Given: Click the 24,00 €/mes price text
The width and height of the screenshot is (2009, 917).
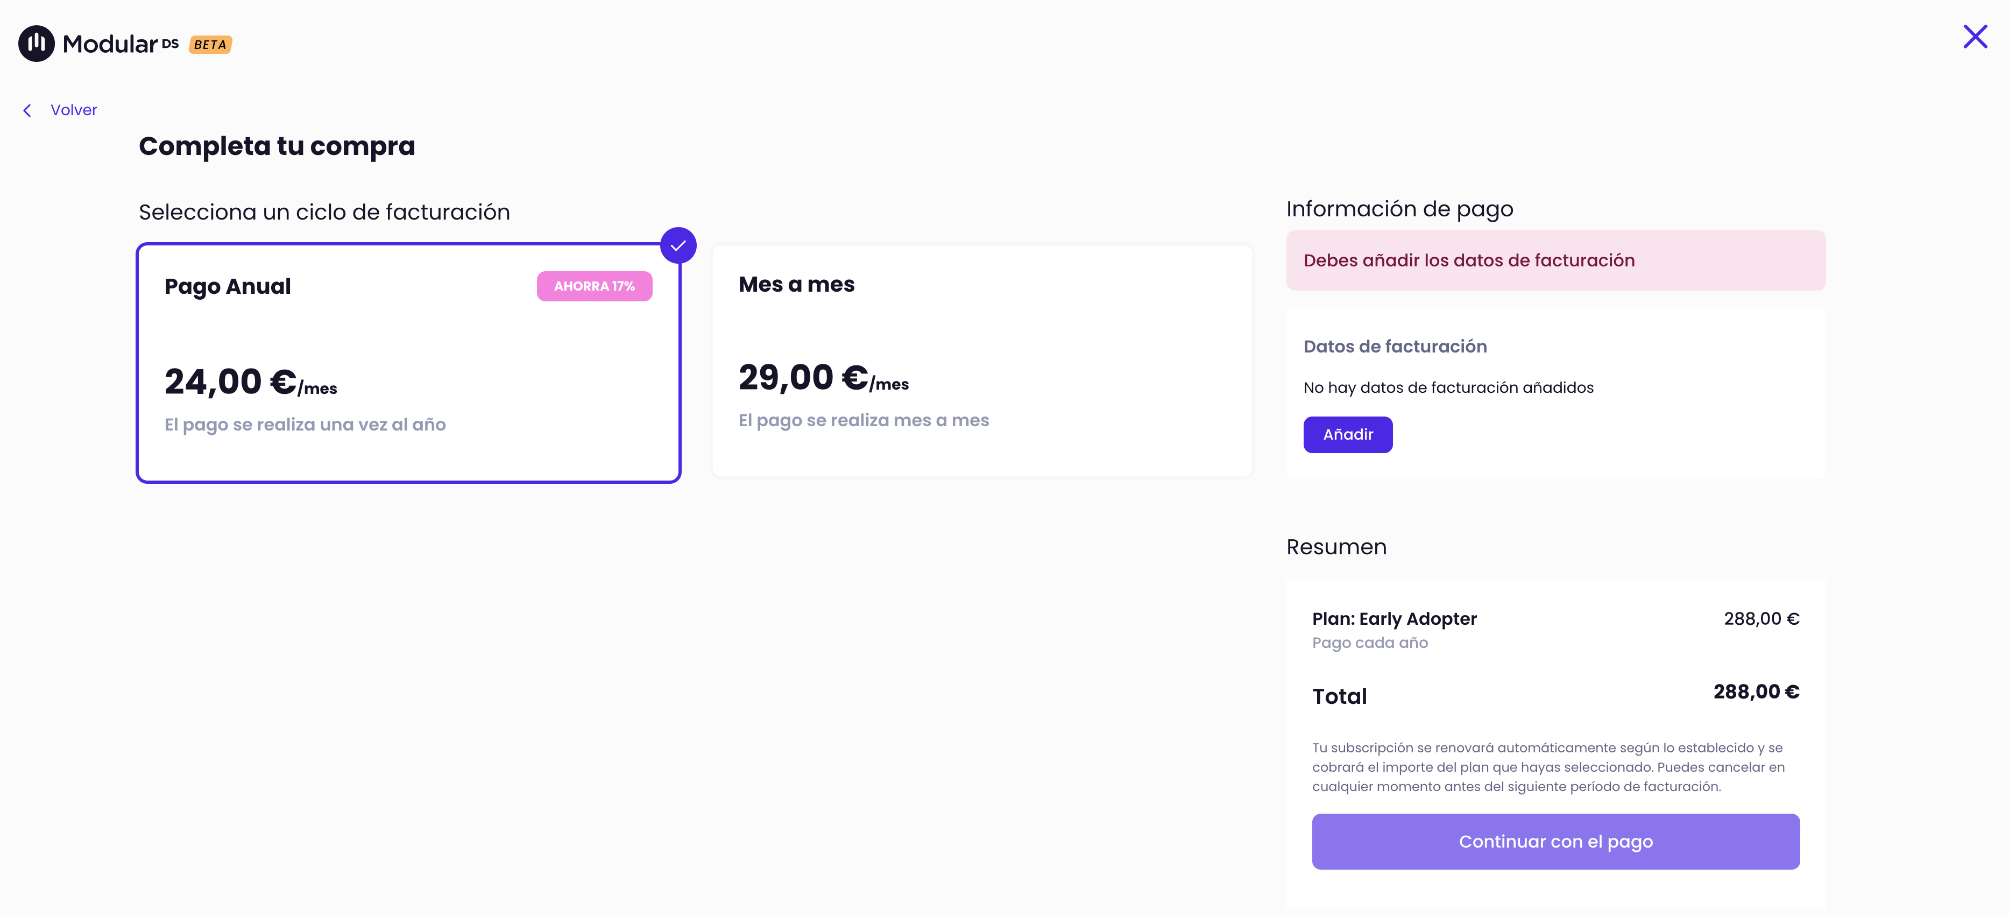Looking at the screenshot, I should click(x=250, y=382).
